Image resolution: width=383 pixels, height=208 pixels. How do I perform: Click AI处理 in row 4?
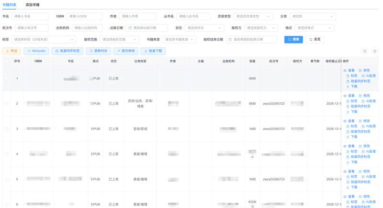pyautogui.click(x=369, y=152)
